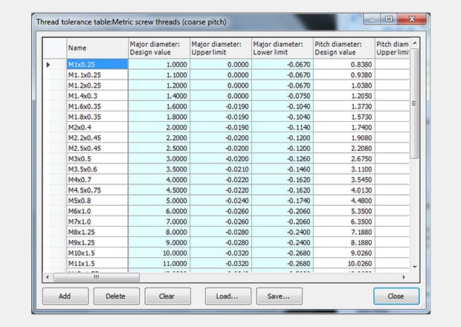Click the Save... button
This screenshot has width=461, height=327.
pos(279,296)
